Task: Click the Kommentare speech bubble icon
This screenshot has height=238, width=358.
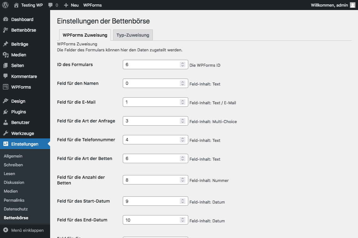Action: click(6, 76)
